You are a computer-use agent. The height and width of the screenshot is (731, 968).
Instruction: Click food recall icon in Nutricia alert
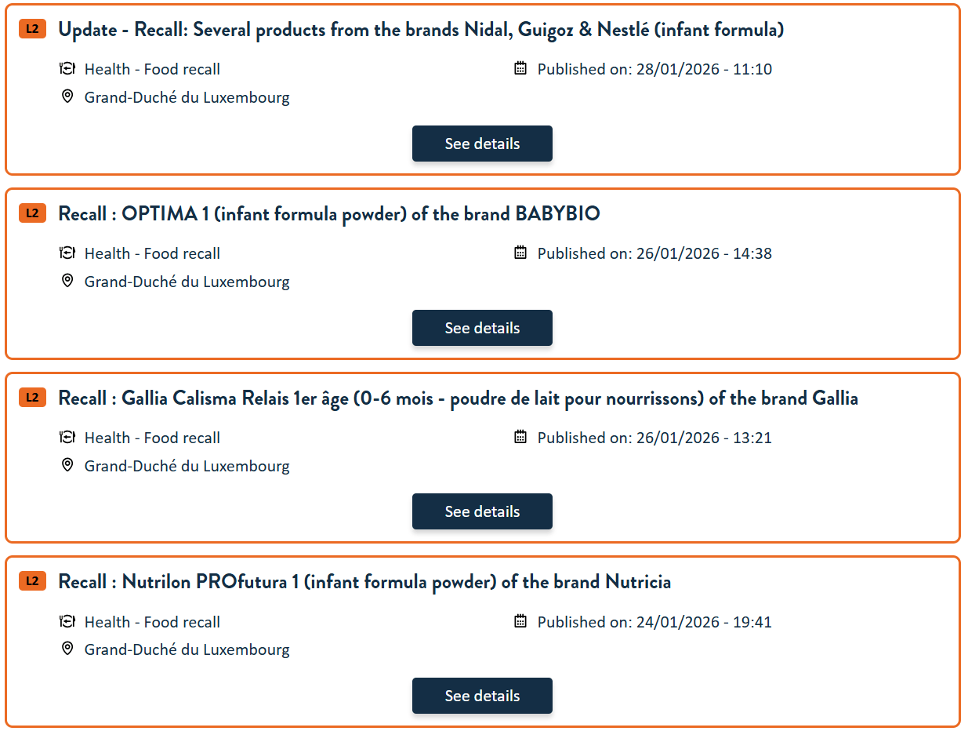click(67, 622)
